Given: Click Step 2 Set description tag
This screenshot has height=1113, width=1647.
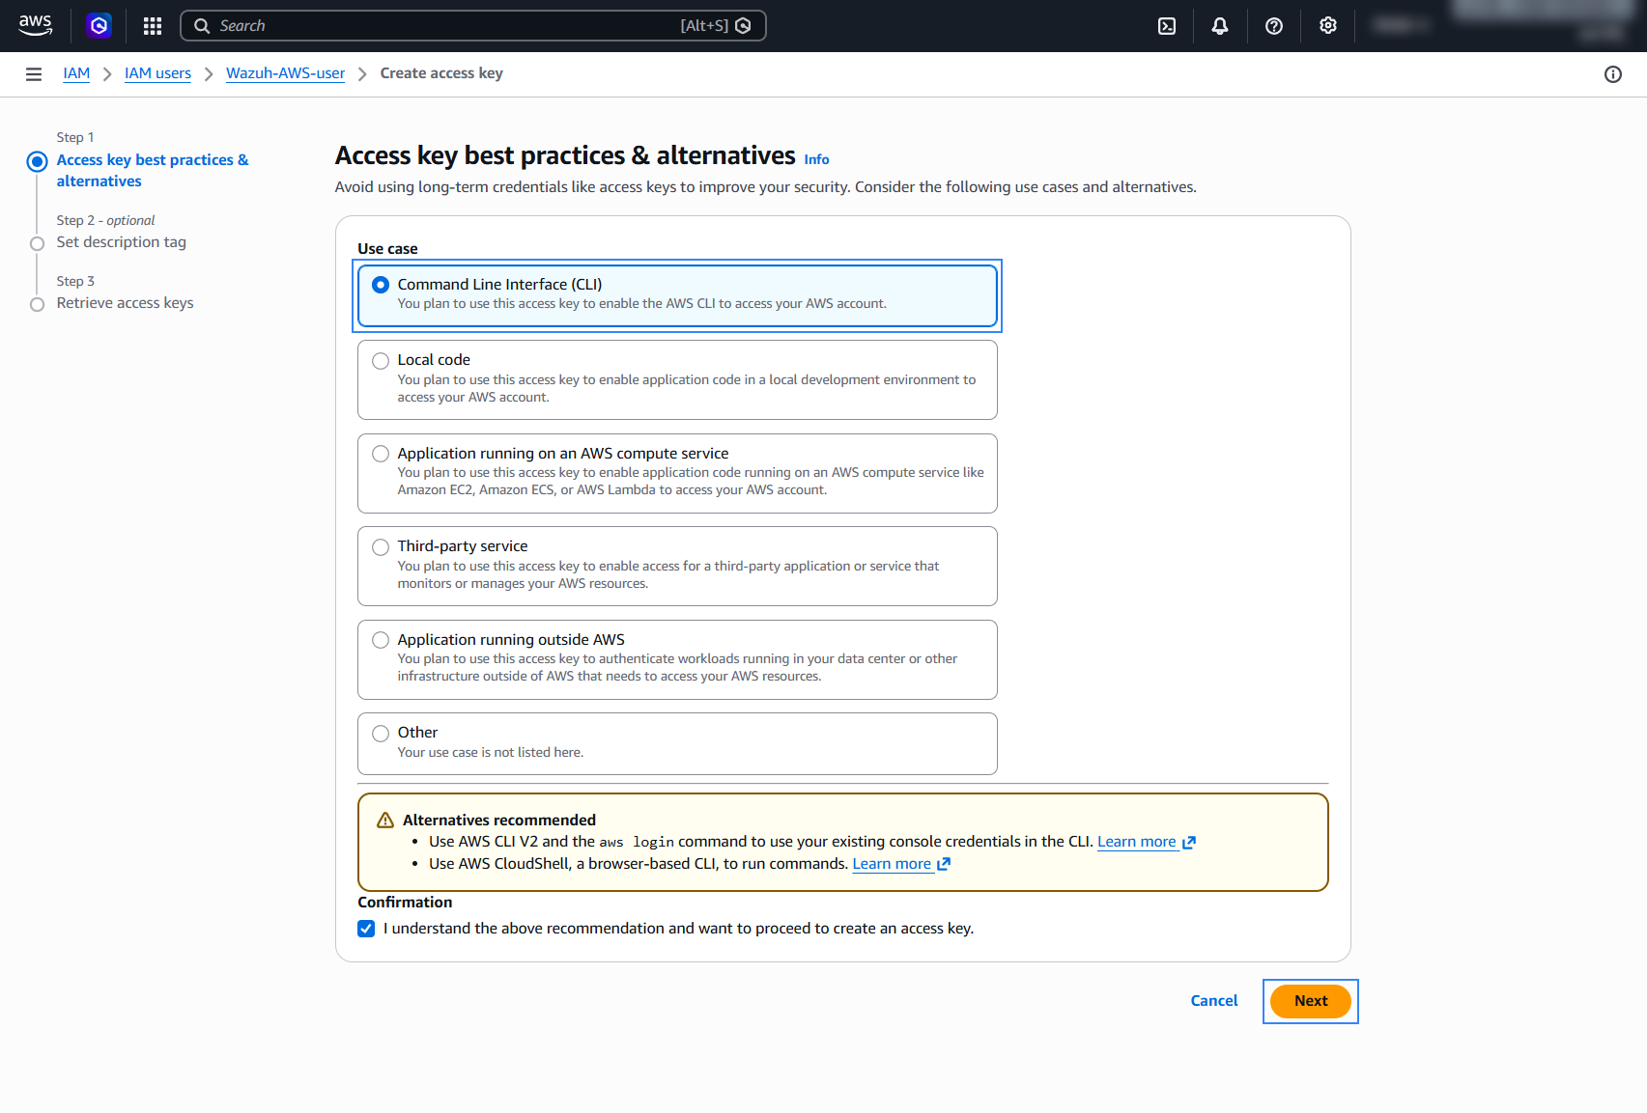Looking at the screenshot, I should click(121, 242).
